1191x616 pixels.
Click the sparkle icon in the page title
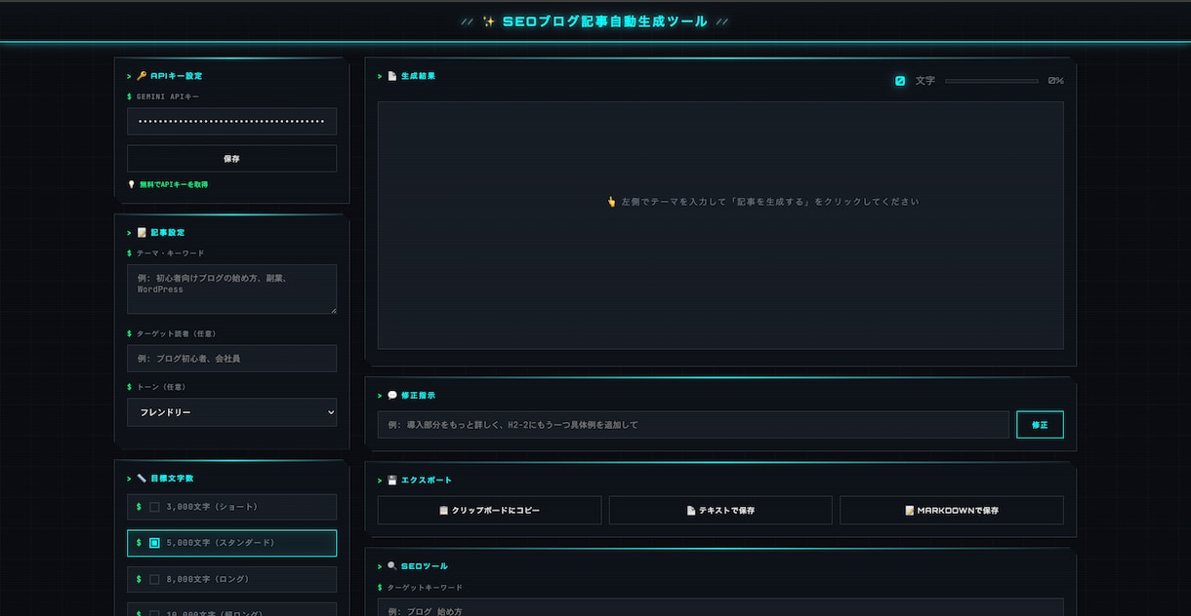click(489, 21)
